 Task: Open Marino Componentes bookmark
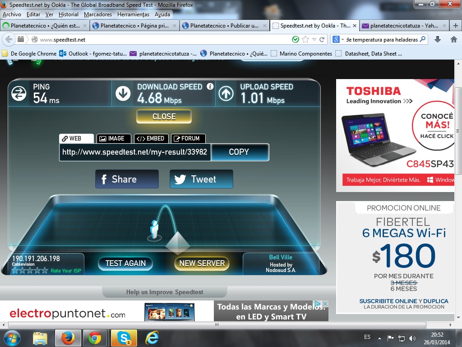pyautogui.click(x=302, y=54)
